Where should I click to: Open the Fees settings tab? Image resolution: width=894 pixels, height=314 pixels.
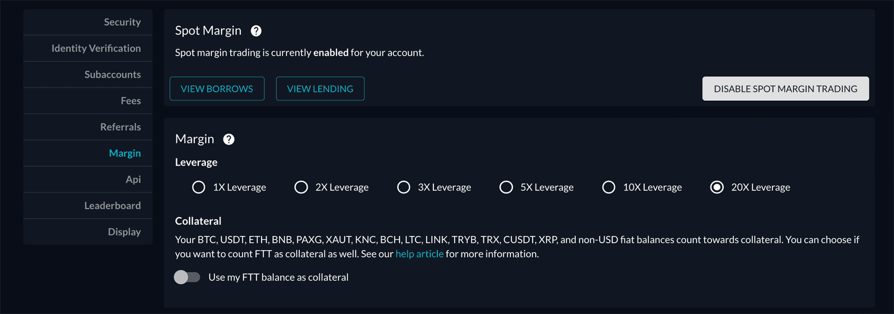click(131, 101)
